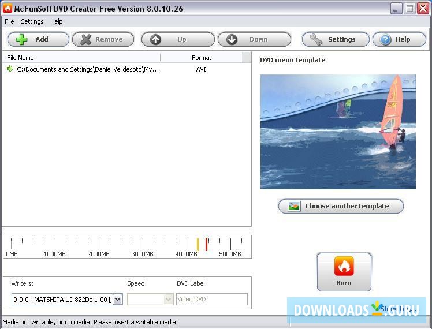This screenshot has width=432, height=329.
Task: Click the DVD Label input field
Action: point(212,299)
